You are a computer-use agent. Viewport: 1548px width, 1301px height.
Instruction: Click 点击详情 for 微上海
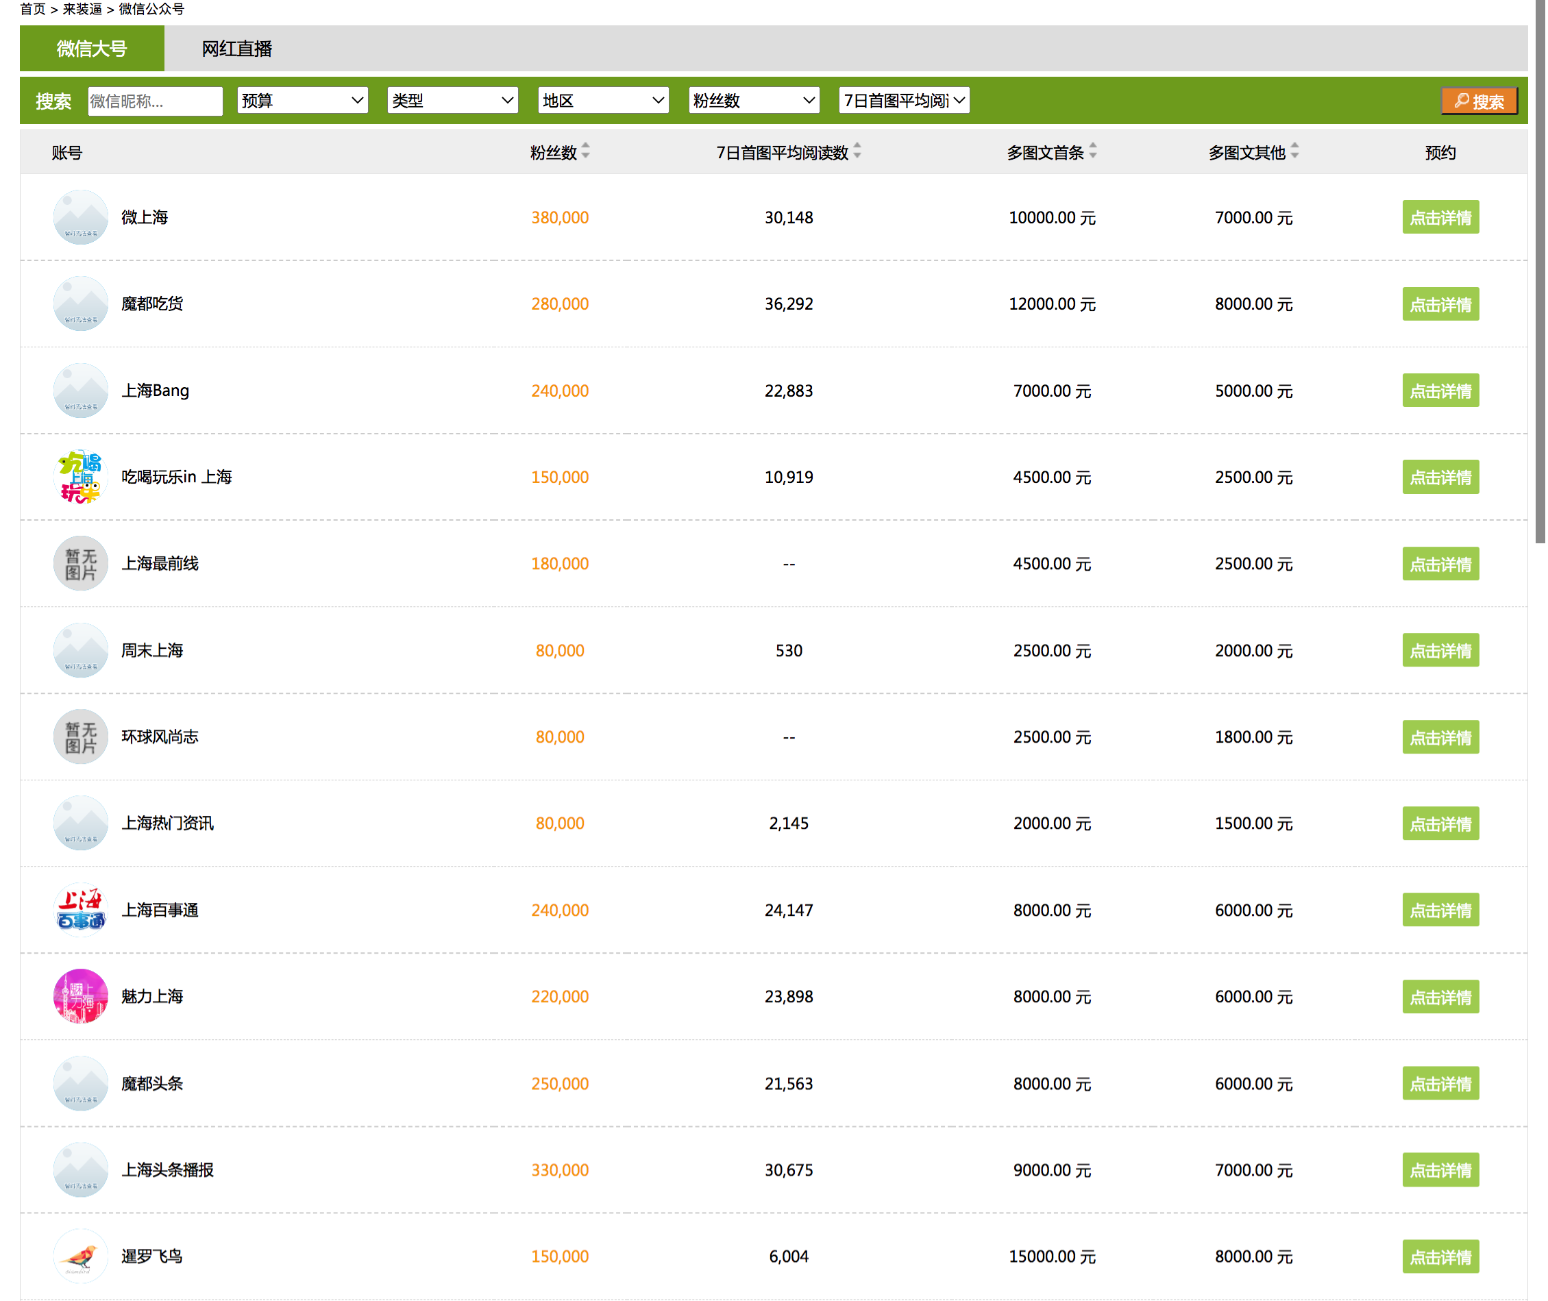click(x=1440, y=218)
